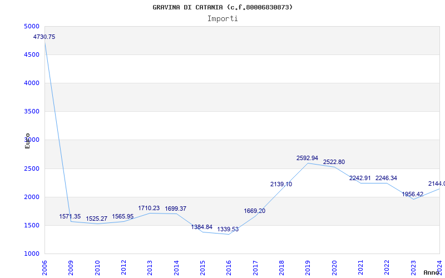Click the x-axis year 2020
Screen dimensions: 445x278
334,267
